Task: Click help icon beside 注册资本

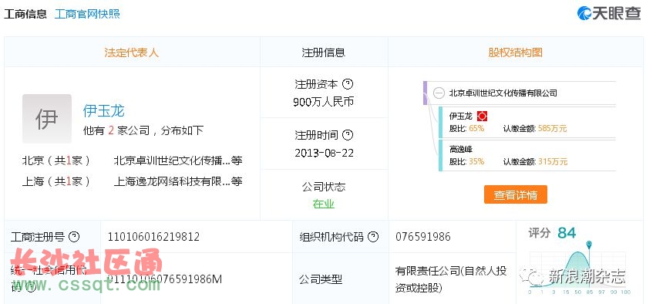Action: (348, 84)
